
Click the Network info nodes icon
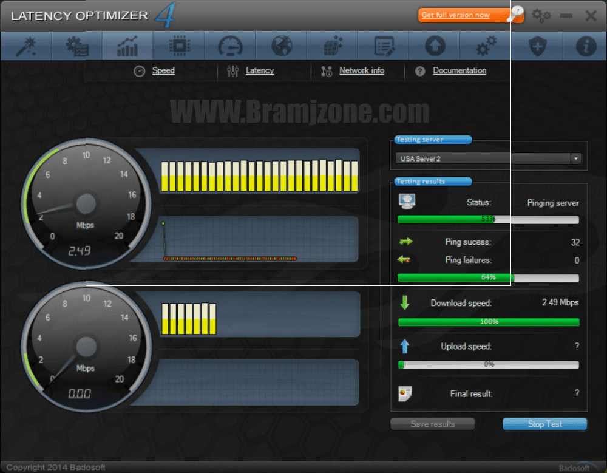[x=327, y=71]
